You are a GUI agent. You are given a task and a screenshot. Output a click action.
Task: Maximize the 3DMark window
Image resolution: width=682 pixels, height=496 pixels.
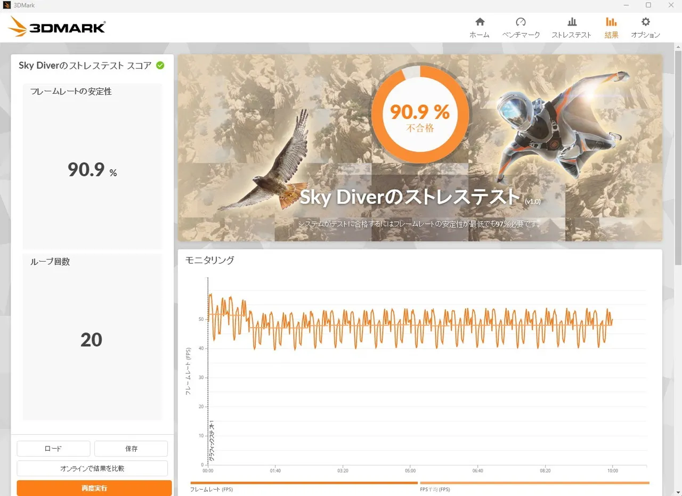(x=648, y=5)
